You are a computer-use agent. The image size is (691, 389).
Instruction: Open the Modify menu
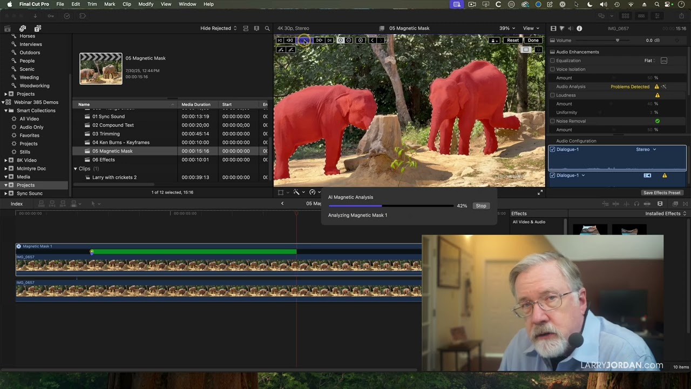(146, 4)
